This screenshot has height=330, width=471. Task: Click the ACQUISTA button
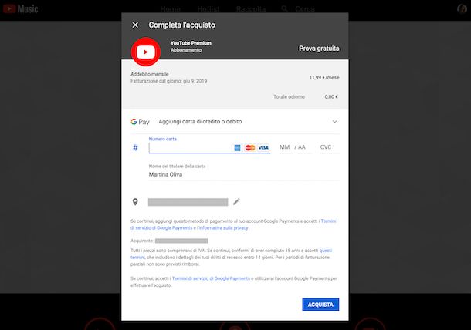320,305
